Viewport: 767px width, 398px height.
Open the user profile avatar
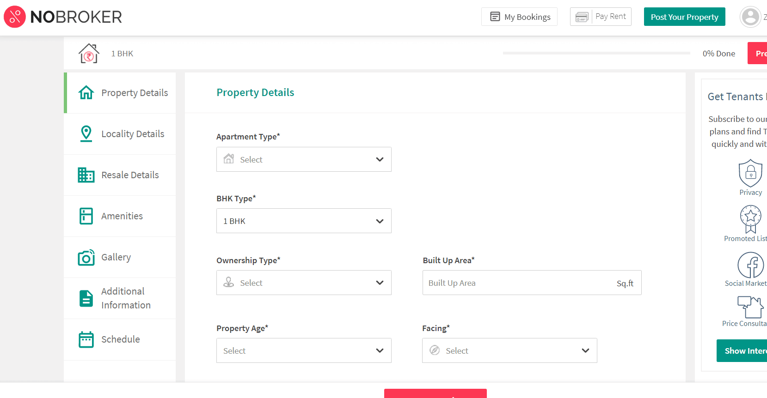click(750, 17)
